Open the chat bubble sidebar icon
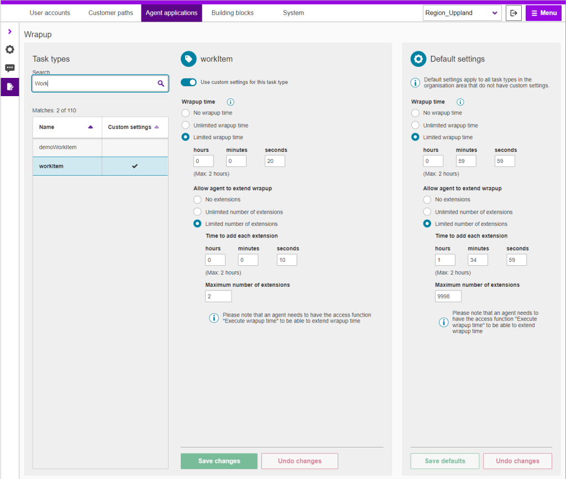The height and width of the screenshot is (479, 566). pyautogui.click(x=10, y=69)
